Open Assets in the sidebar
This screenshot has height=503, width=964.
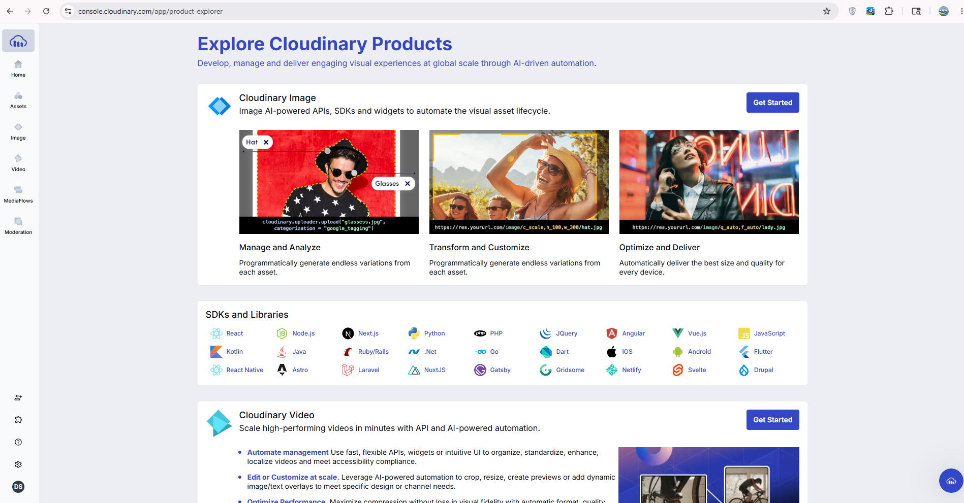pyautogui.click(x=18, y=100)
